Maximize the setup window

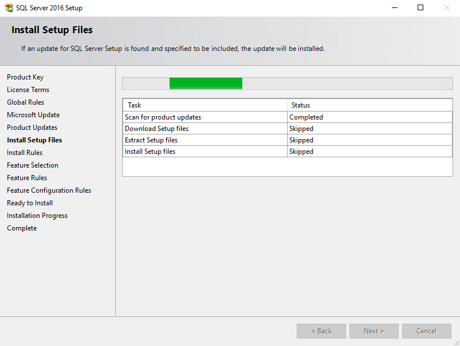point(420,7)
